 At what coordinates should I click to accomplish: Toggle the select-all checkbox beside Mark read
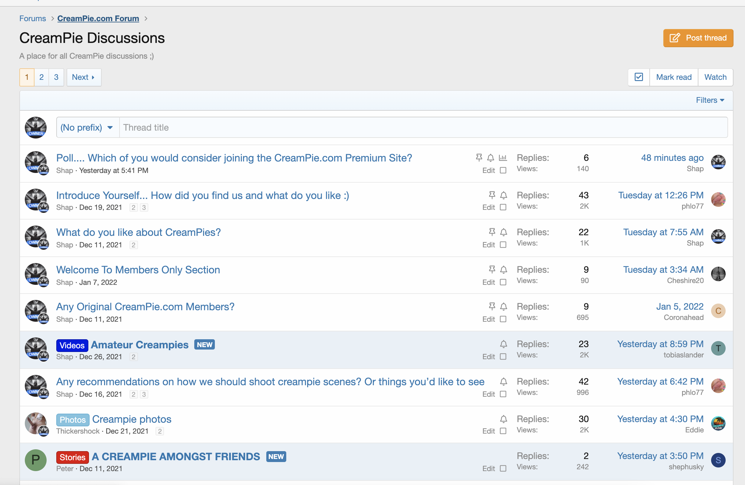pyautogui.click(x=638, y=77)
